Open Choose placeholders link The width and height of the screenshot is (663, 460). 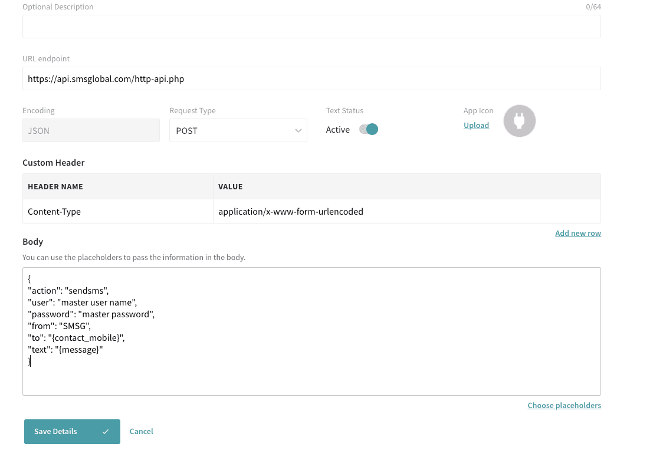564,405
